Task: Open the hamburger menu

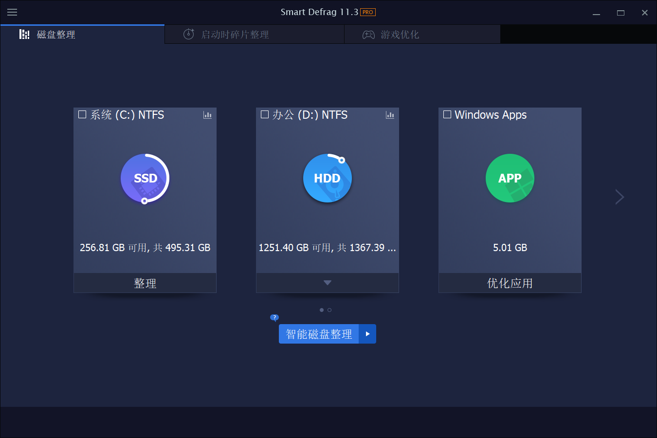Action: click(x=12, y=12)
